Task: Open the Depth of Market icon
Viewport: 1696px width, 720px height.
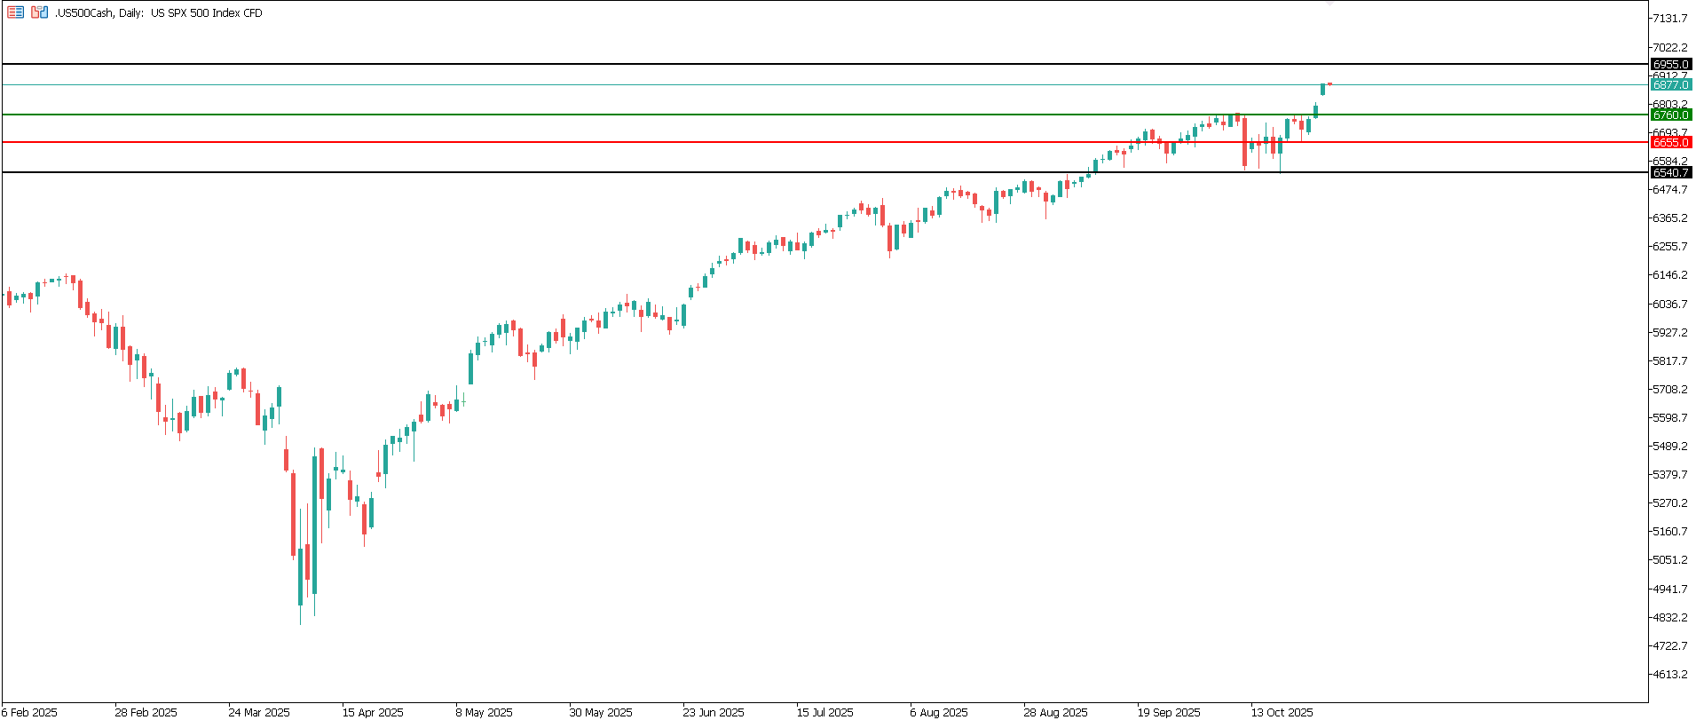Action: (x=39, y=12)
